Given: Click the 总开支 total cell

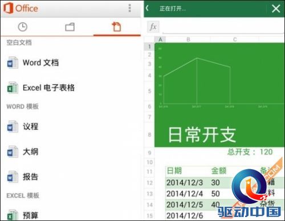Looking at the screenshot, I should (x=250, y=152).
